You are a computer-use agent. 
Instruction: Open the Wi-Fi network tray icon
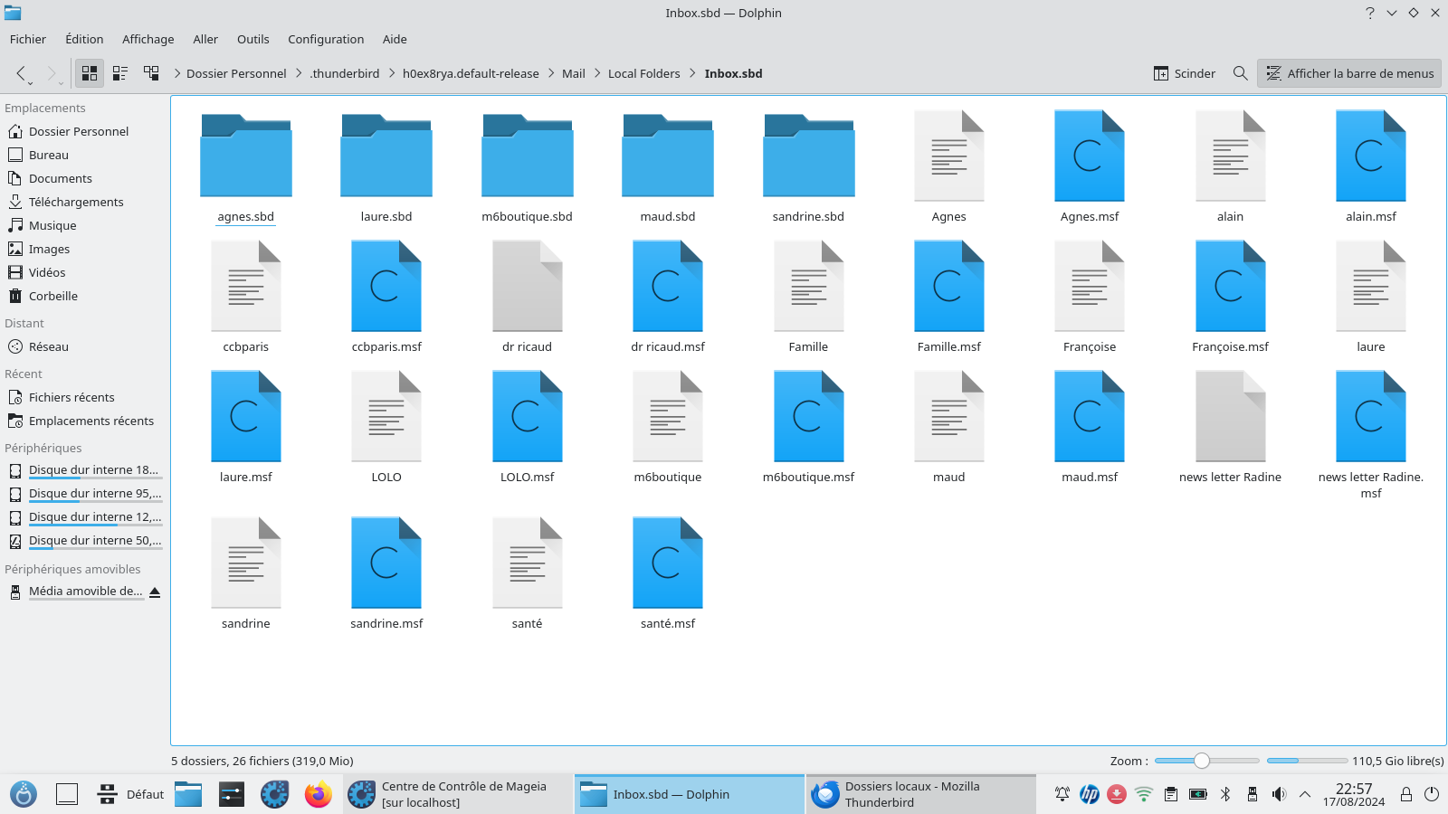[x=1144, y=794]
